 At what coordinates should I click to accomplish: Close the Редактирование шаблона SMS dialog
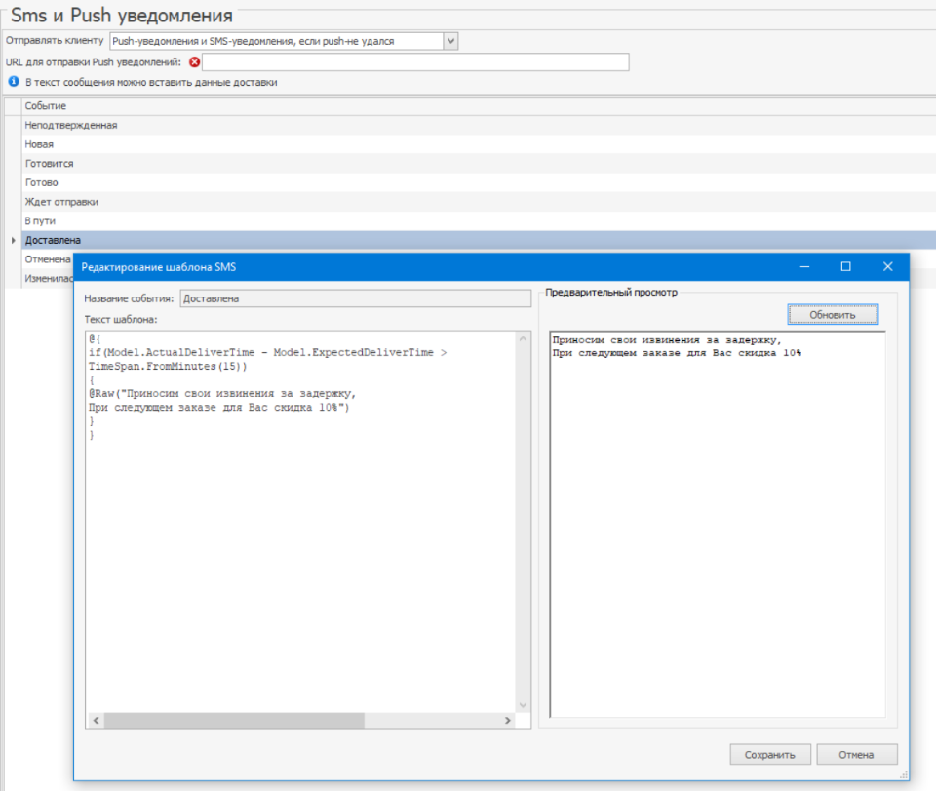[x=887, y=266]
